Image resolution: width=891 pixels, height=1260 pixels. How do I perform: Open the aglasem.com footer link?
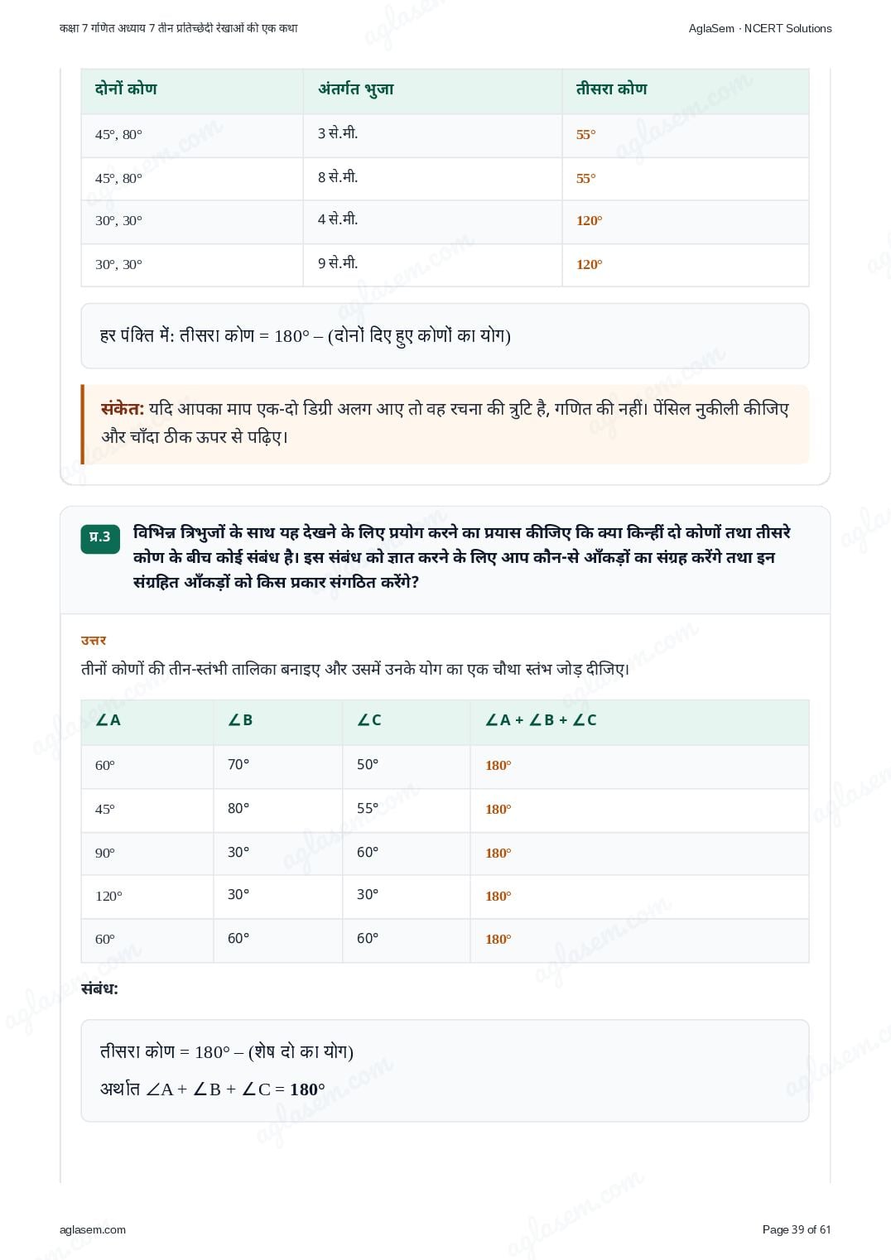[x=93, y=1229]
